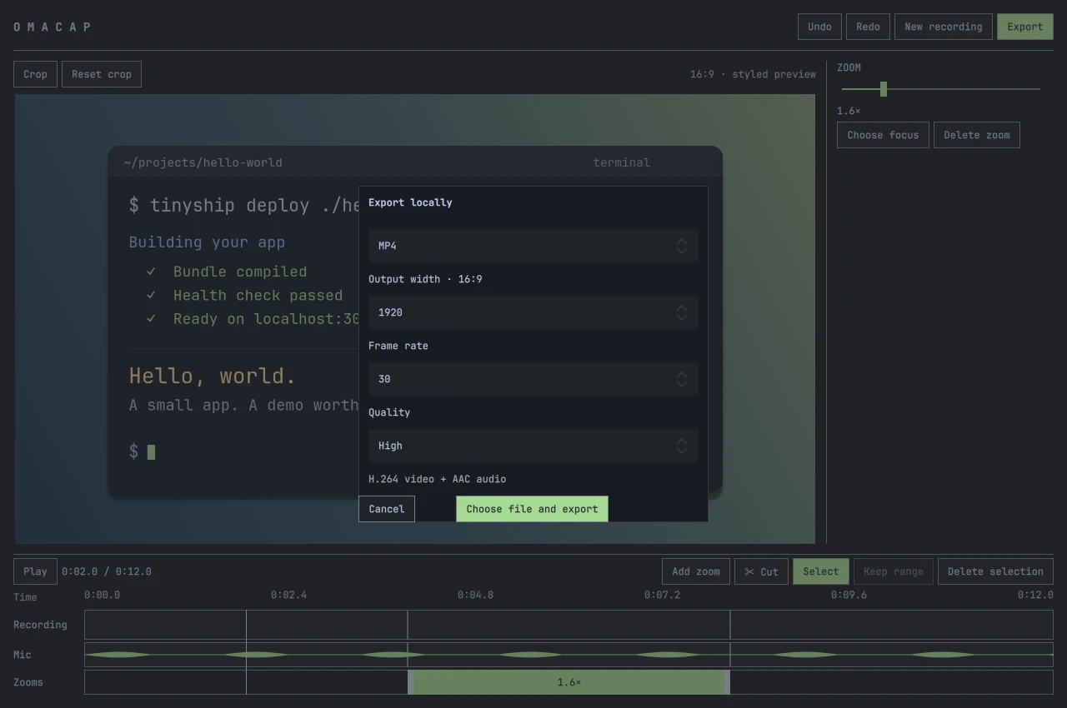Click the Recording track in timeline

[x=569, y=625]
